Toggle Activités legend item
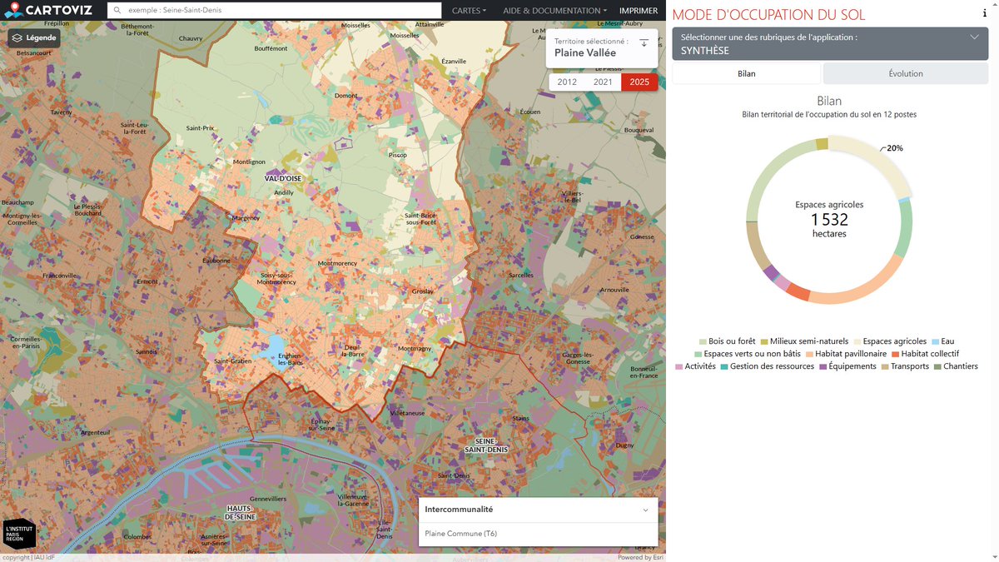999x562 pixels. click(695, 366)
